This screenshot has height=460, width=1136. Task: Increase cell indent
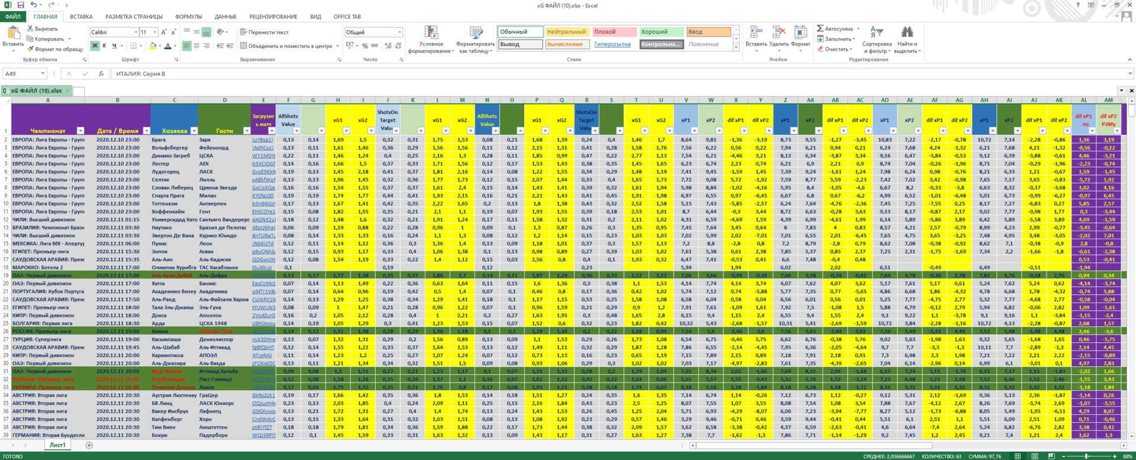click(230, 46)
